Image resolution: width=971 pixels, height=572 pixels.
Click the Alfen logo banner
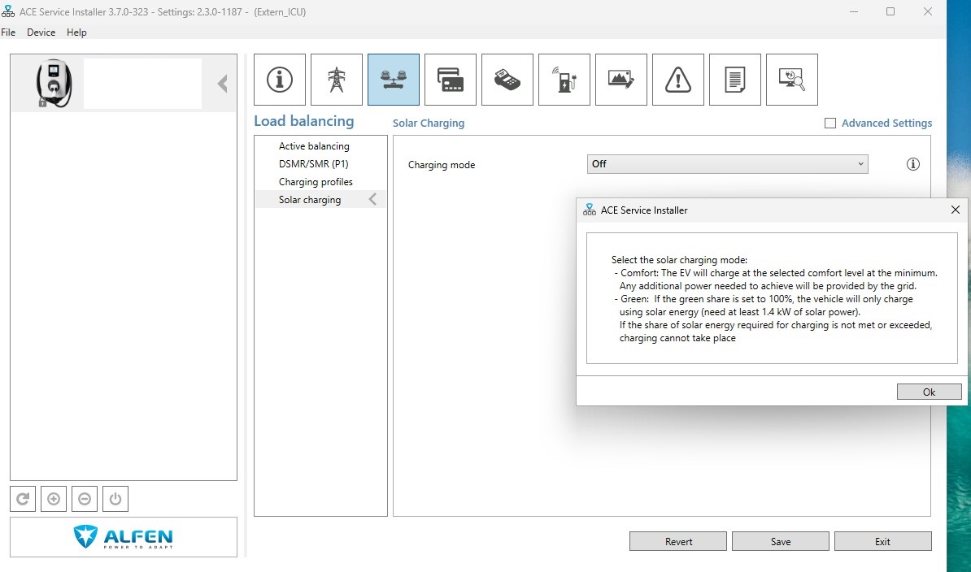coord(124,537)
